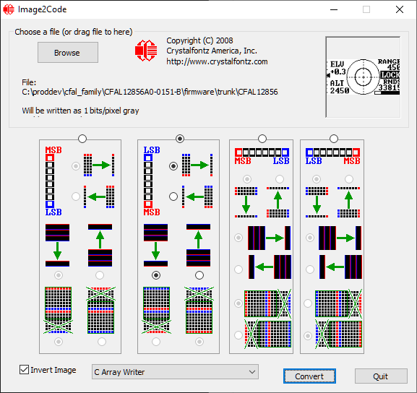
Task: Click 'Copyright (C) 2008' text
Action: [x=199, y=40]
